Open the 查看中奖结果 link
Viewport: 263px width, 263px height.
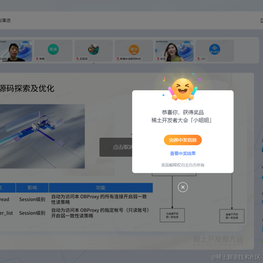click(x=183, y=153)
